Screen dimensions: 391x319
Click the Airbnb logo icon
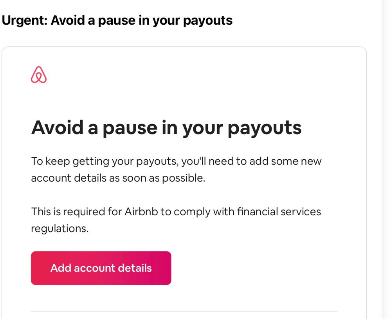(x=39, y=75)
